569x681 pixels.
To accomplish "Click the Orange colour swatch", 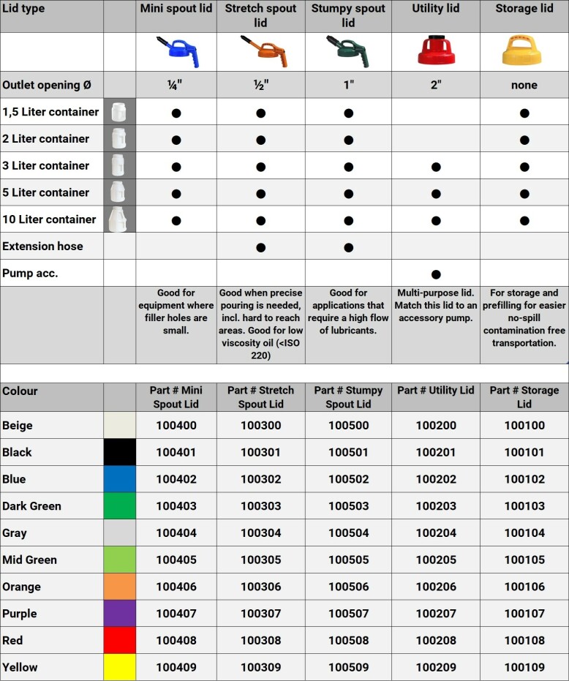I will [119, 587].
